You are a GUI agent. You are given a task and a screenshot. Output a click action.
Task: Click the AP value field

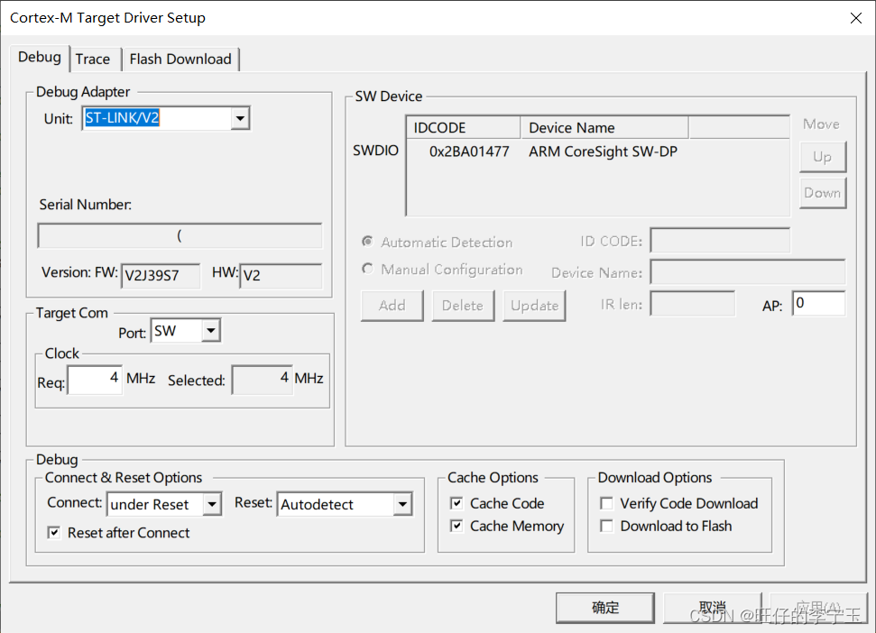click(x=818, y=304)
